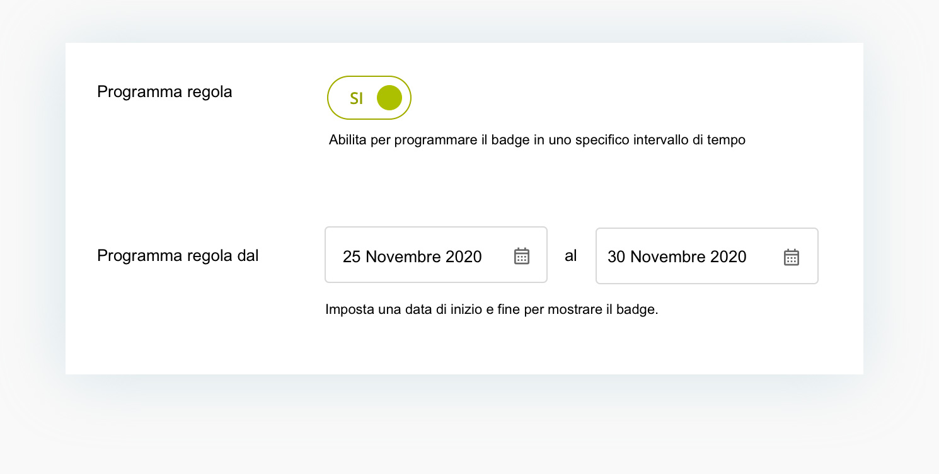Click the "al" separator between date fields
This screenshot has height=474, width=939.
[x=571, y=256]
